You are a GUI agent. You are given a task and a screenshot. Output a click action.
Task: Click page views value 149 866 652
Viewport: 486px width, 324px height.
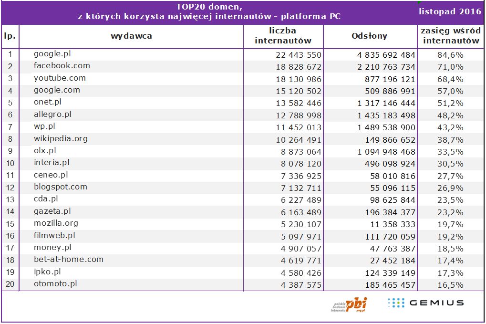390,140
